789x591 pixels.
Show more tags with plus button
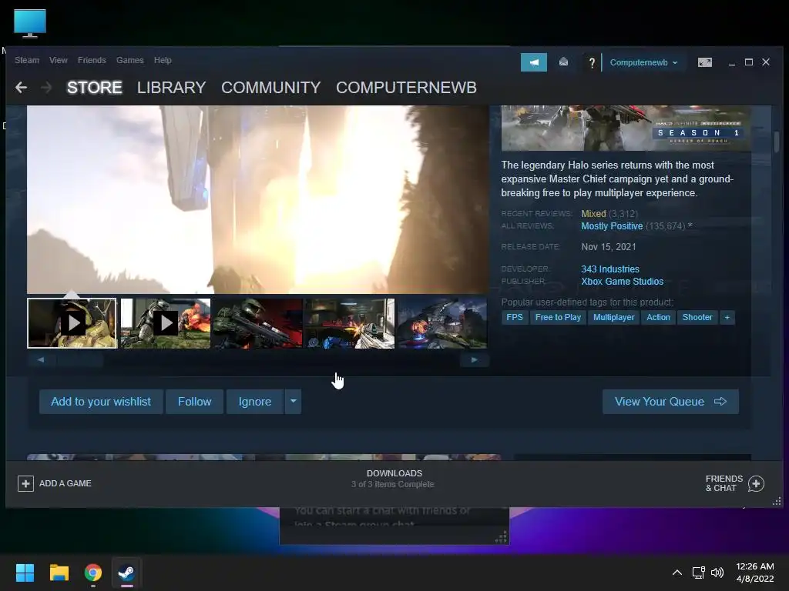[x=727, y=317]
